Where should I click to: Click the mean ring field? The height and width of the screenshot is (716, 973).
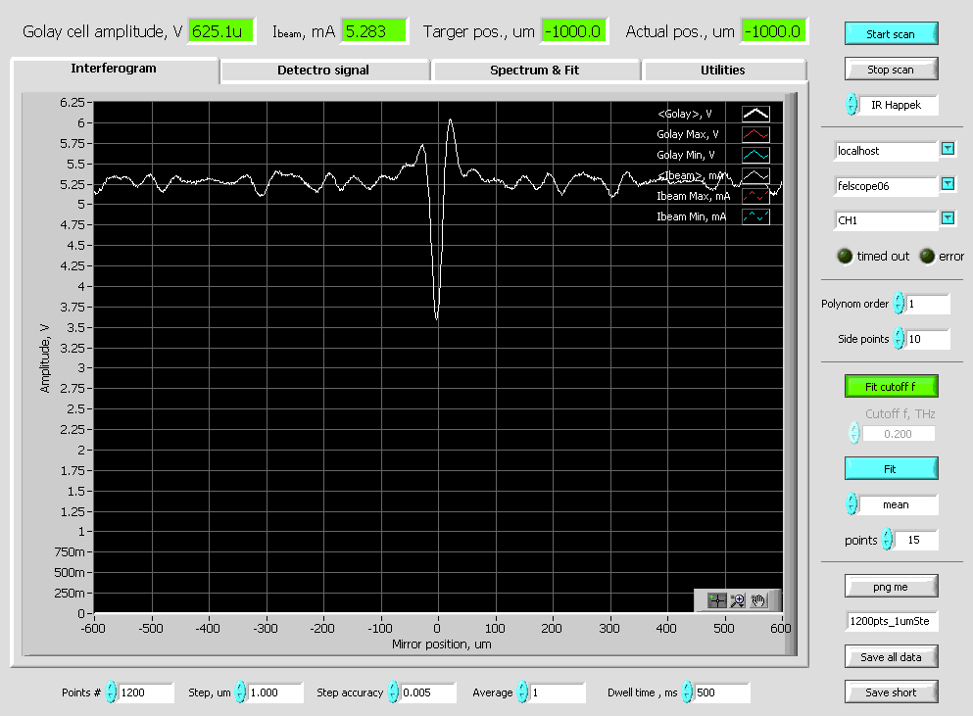pyautogui.click(x=898, y=504)
